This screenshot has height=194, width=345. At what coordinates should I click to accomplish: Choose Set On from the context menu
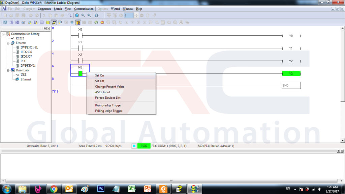99,75
